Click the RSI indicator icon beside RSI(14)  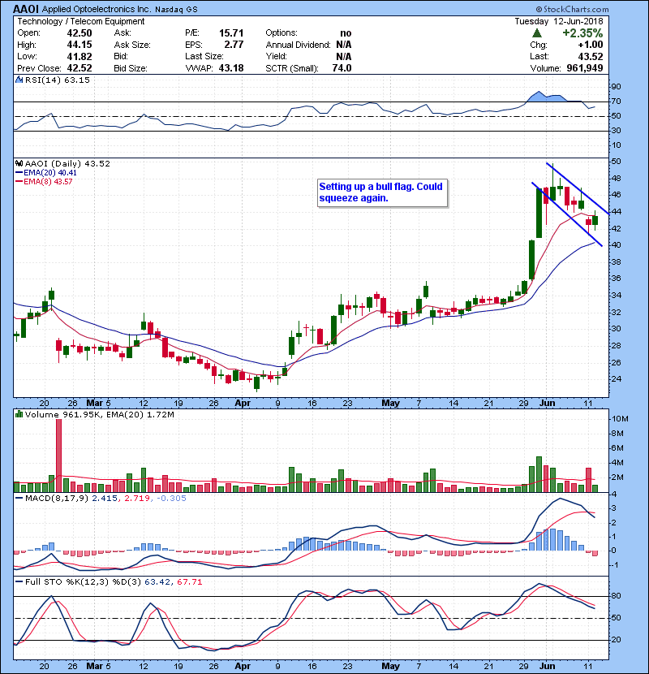click(x=19, y=80)
